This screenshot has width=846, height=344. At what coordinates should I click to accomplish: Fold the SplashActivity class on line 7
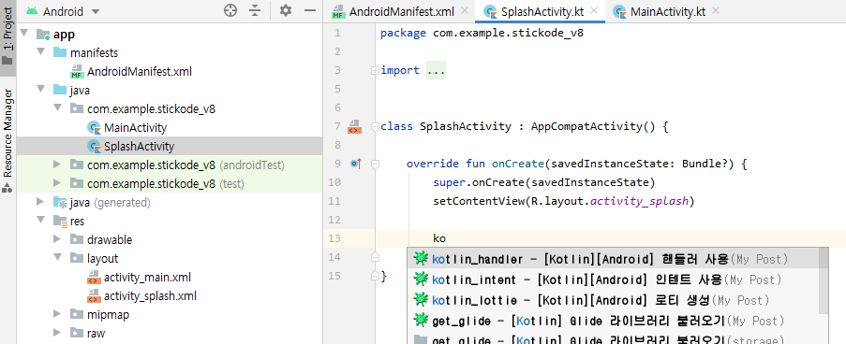(x=375, y=127)
